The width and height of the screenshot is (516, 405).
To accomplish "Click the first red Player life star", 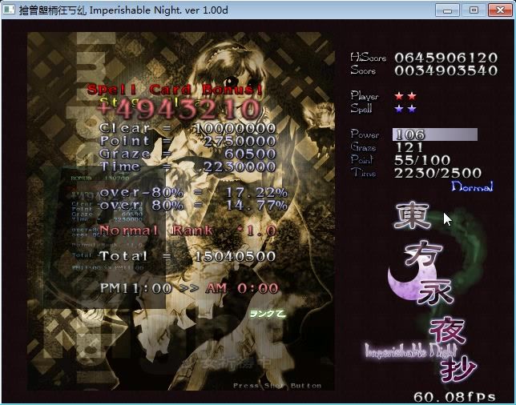I will click(399, 96).
